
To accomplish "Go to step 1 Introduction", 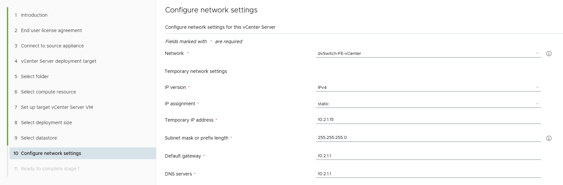I will point(34,15).
